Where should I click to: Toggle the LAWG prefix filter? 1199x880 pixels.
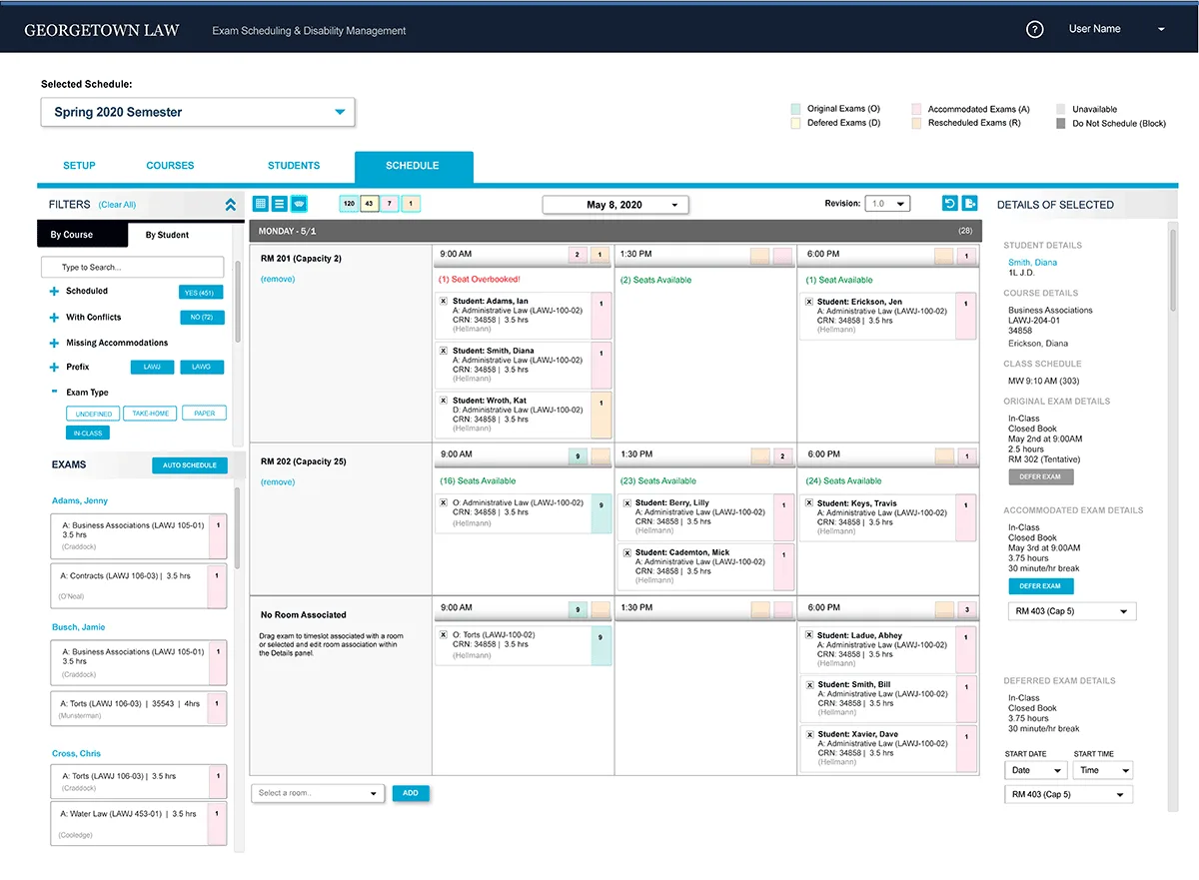(202, 368)
